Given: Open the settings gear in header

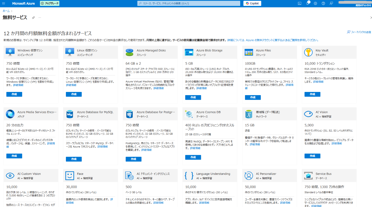Looking at the screenshot, I should (x=315, y=3).
